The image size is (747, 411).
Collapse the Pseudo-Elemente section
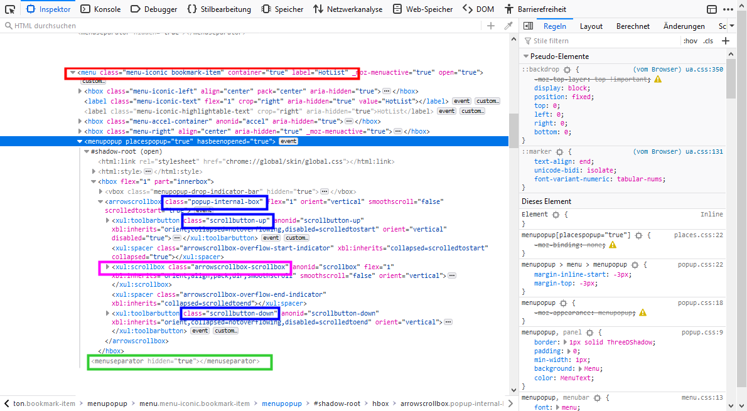[x=525, y=56]
